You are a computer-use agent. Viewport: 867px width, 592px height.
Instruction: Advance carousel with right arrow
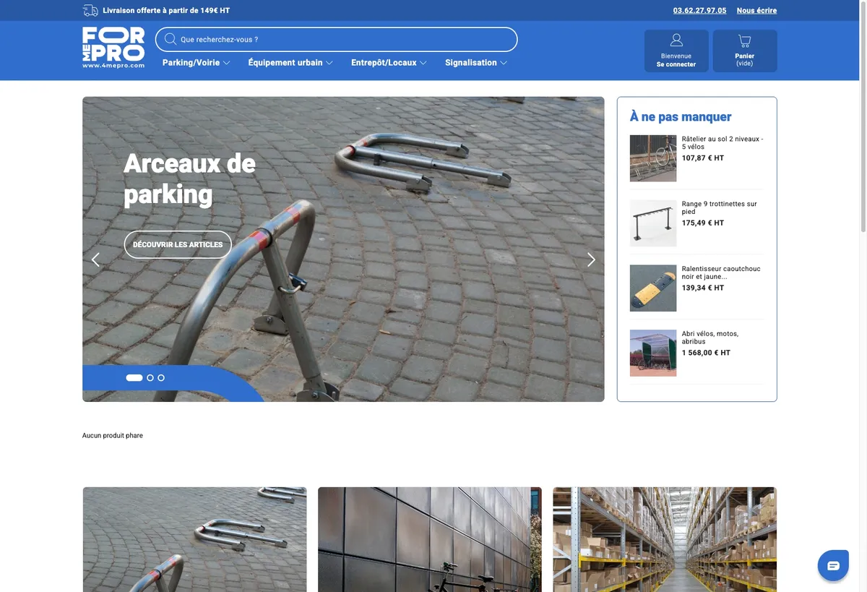(x=591, y=259)
